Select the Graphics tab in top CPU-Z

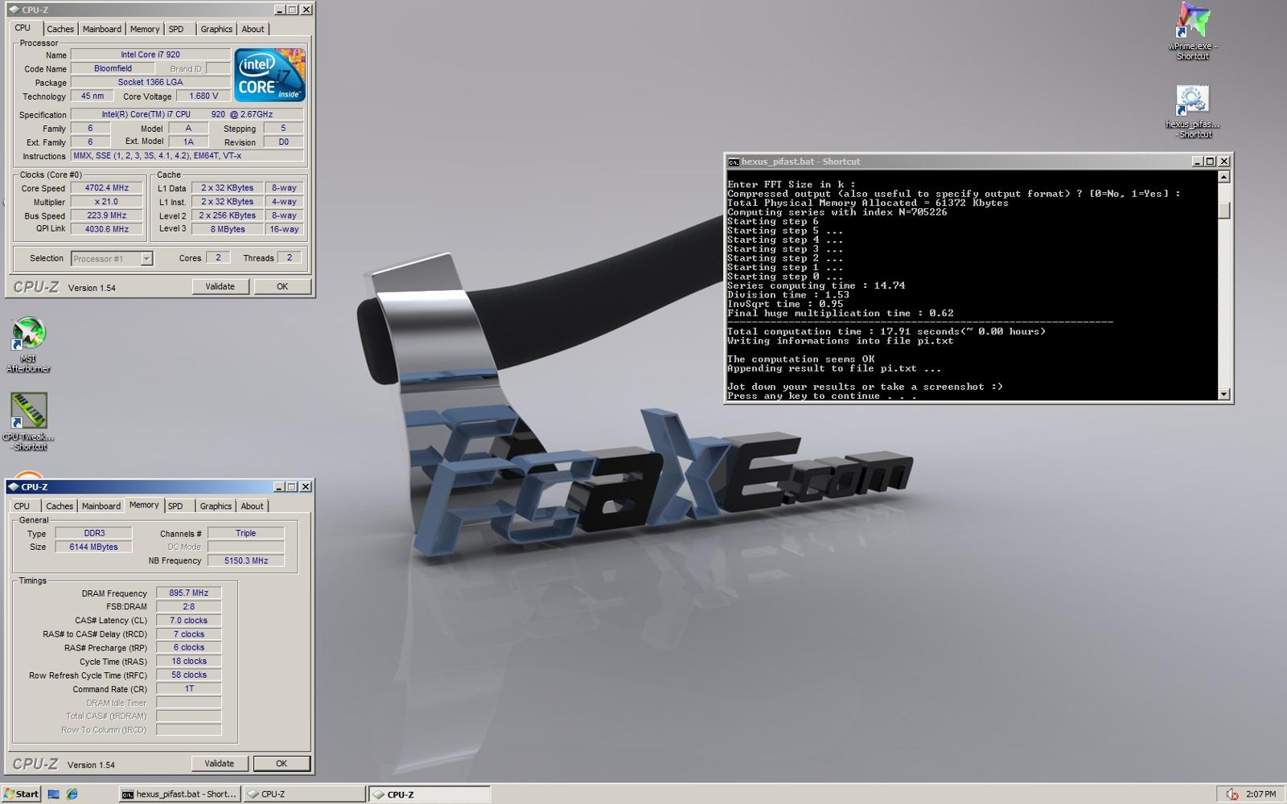point(216,29)
